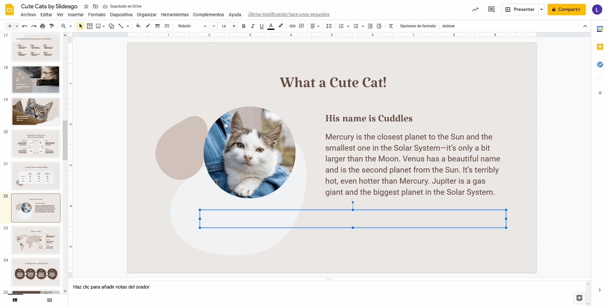Open the highlight color marker
The height and width of the screenshot is (306, 608).
(280, 26)
